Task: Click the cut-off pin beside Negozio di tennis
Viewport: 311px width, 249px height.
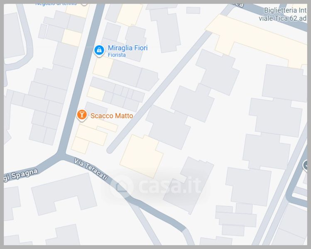Action: [x=85, y=5]
